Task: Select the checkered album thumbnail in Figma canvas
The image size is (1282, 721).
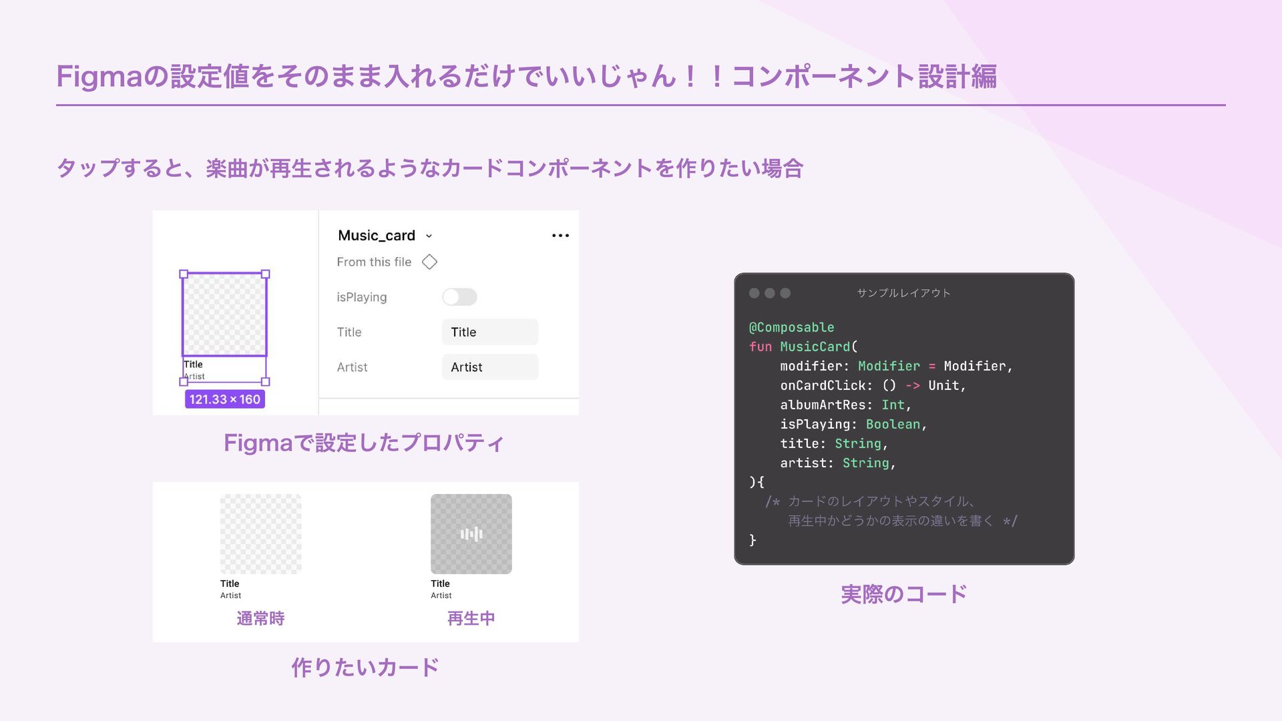Action: point(224,314)
